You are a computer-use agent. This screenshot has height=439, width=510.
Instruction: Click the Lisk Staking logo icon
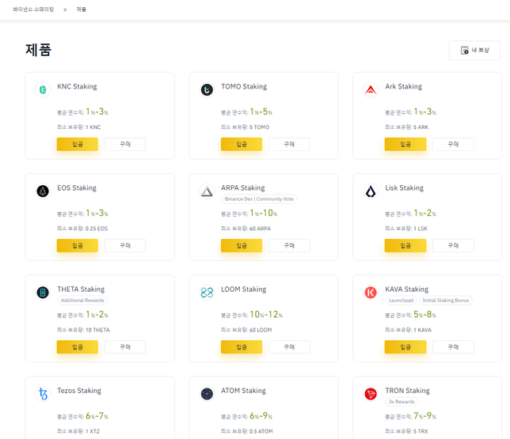371,191
